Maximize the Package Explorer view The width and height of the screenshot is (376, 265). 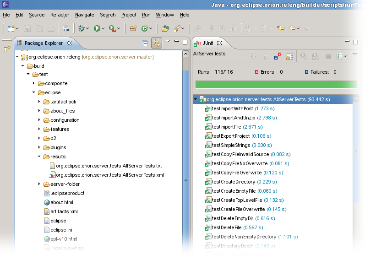(185, 42)
